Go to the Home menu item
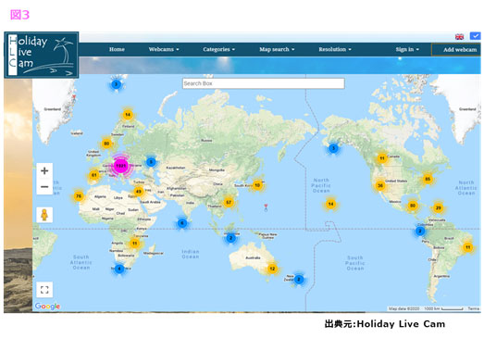This screenshot has width=484, height=338. pyautogui.click(x=117, y=49)
